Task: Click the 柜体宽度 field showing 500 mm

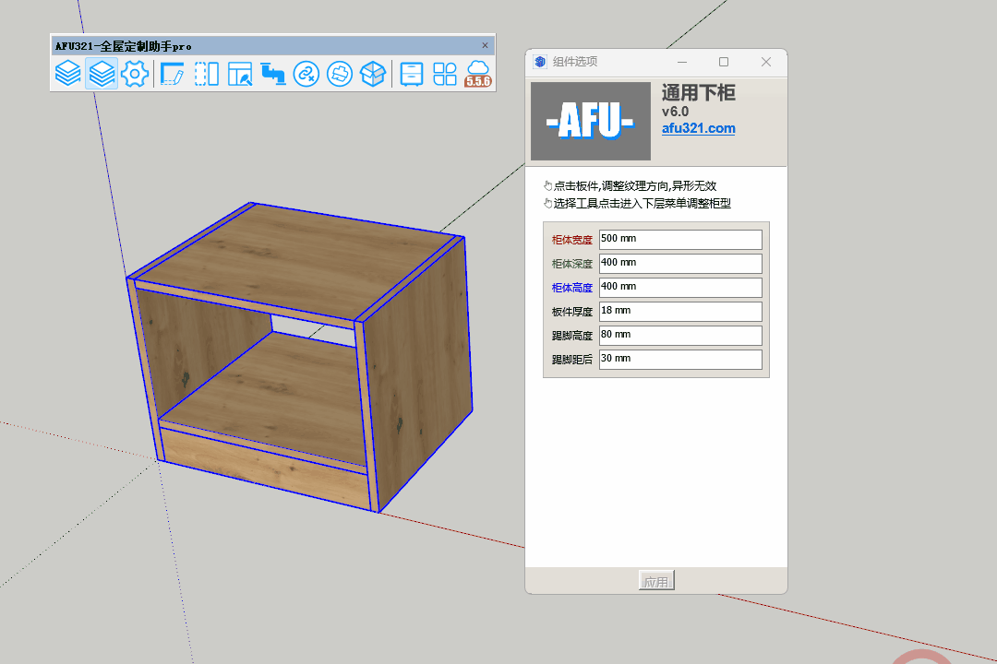Action: click(679, 239)
